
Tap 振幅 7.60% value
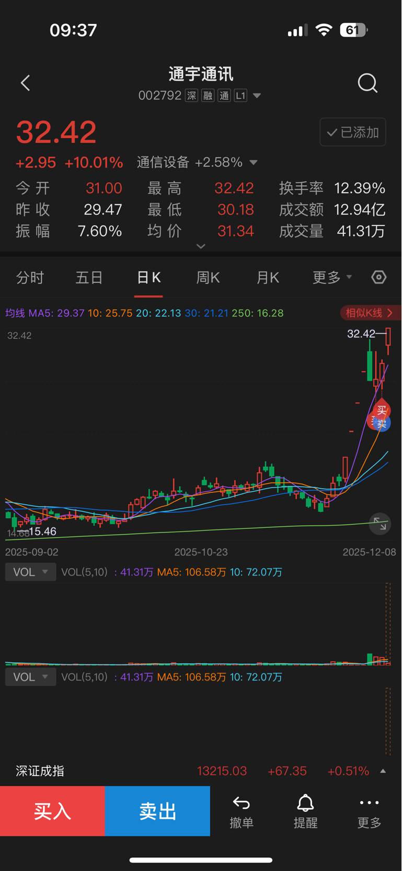100,231
